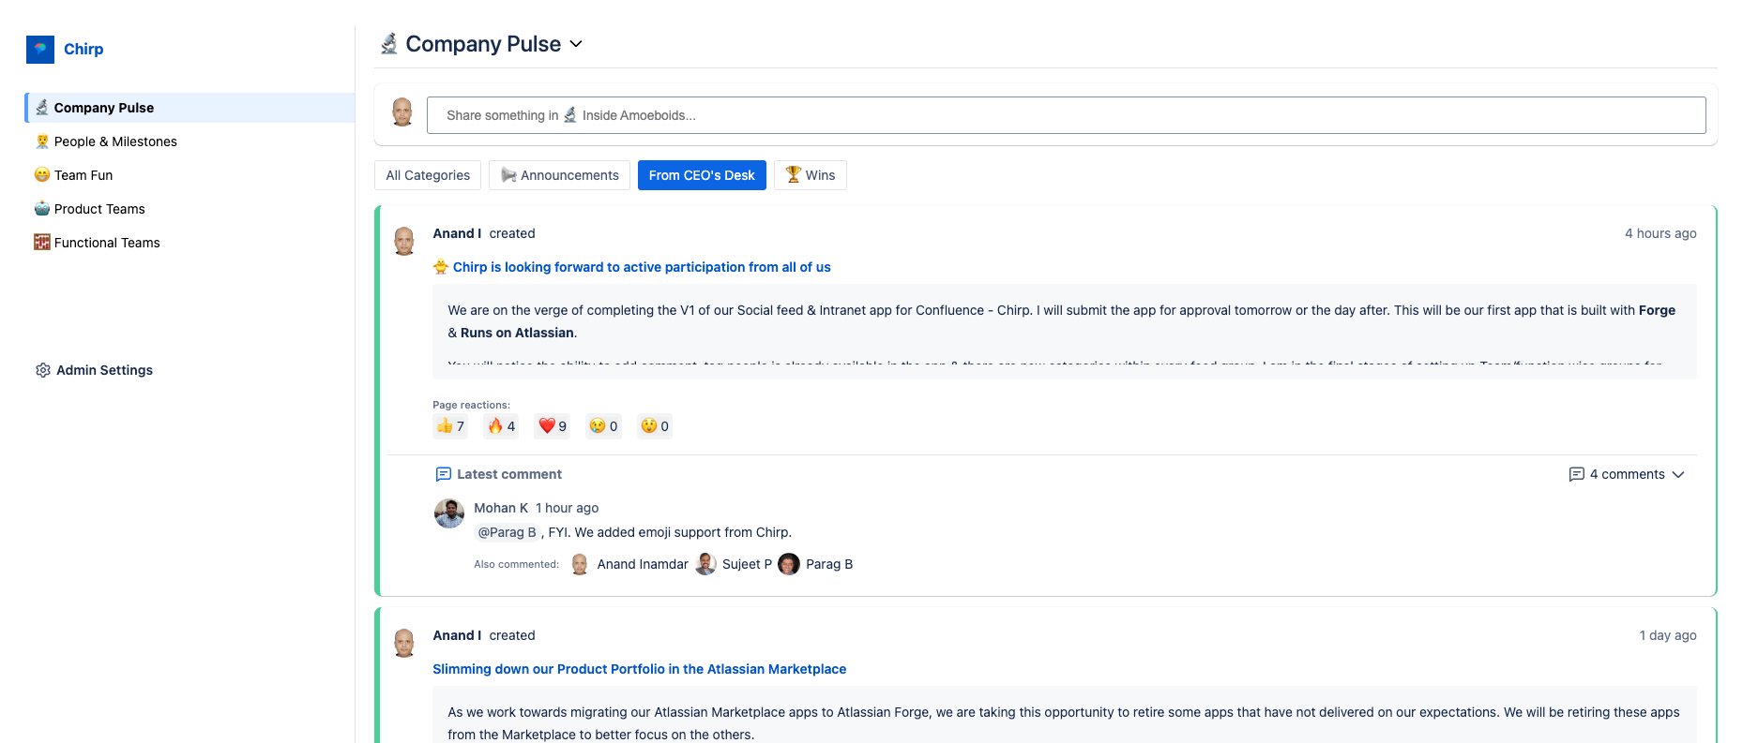React with the thumbs up emoji
Viewport: 1743px width, 743px height.
point(449,425)
